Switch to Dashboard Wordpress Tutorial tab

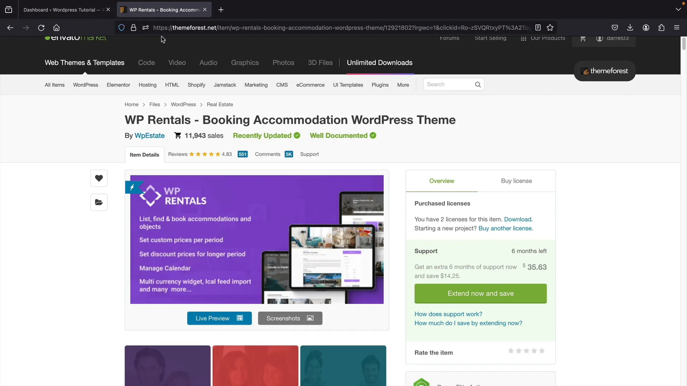coord(63,9)
